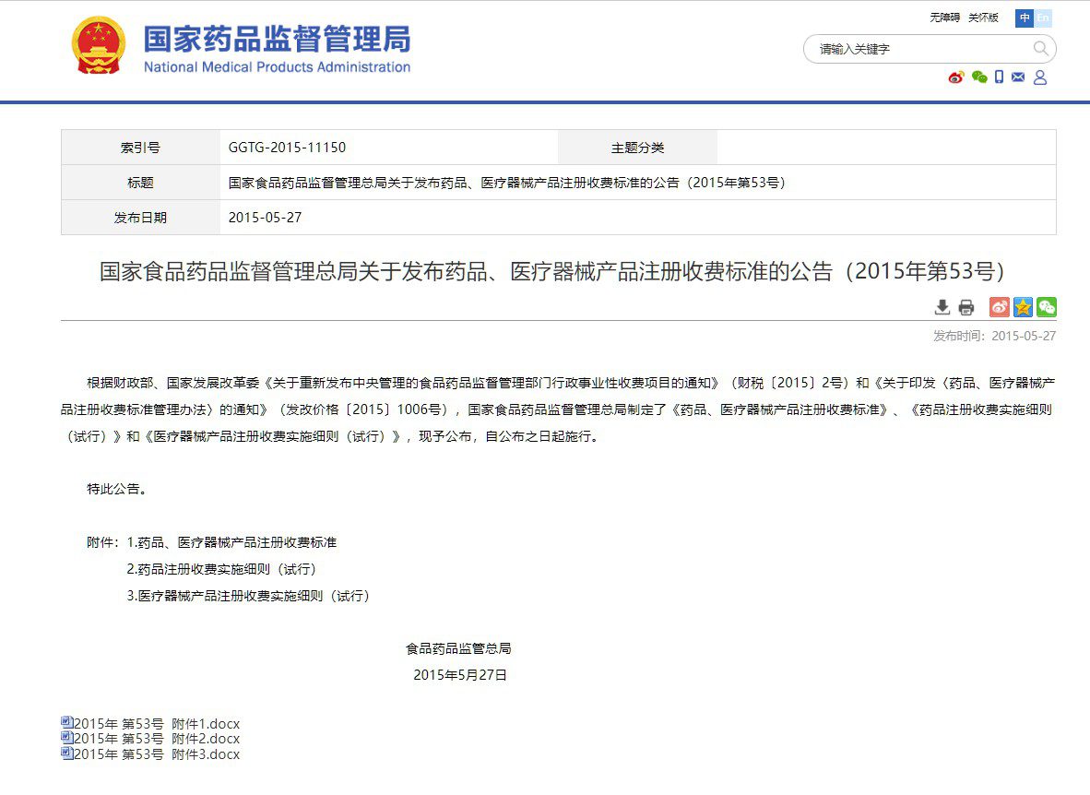Click the title text in 标题 row

tap(507, 183)
